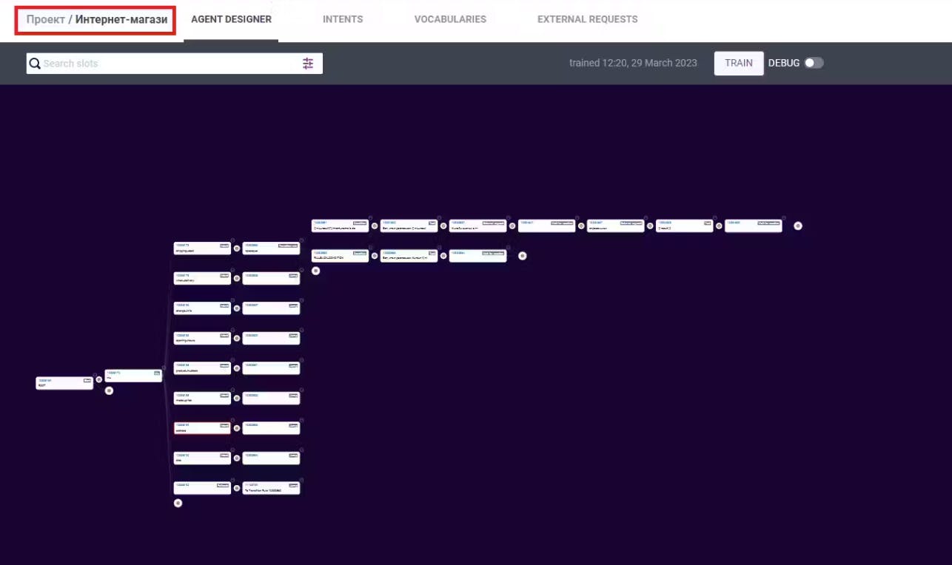Screen dimensions: 952x565
Task: Click the TRAIN button
Action: [x=739, y=63]
